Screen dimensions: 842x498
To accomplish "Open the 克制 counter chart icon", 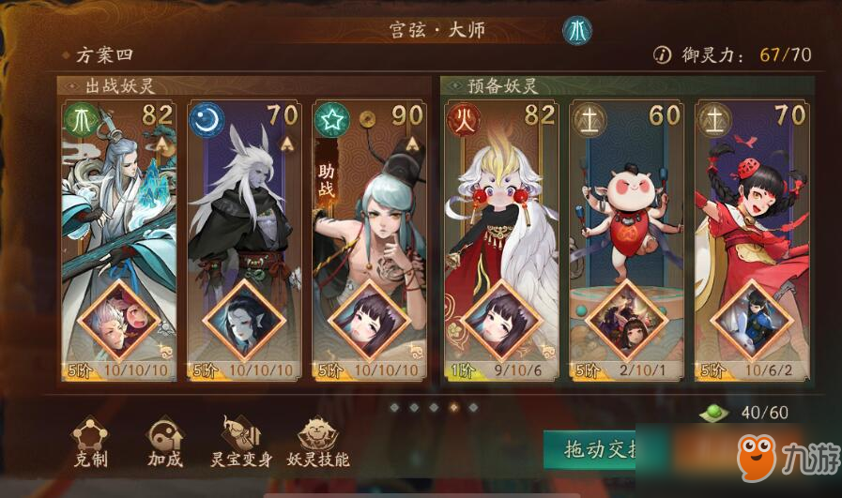I will pos(91,442).
